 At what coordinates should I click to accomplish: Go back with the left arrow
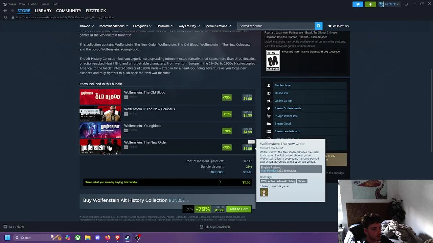coord(5,11)
